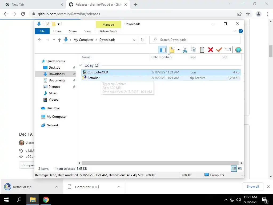This screenshot has width=273, height=205.
Task: Click the Downloads breadcrumb in the address bar
Action: point(107,40)
